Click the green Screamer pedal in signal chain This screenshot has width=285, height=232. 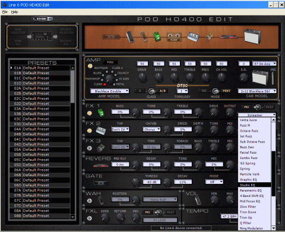click(157, 37)
